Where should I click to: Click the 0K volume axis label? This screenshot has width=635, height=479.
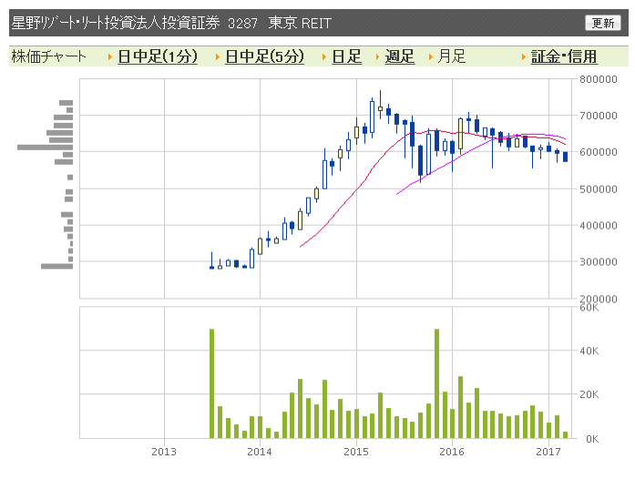tap(592, 439)
